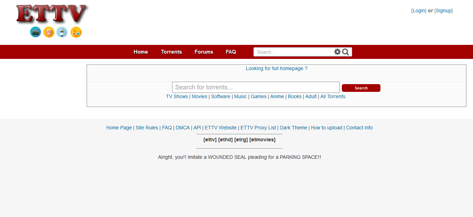The height and width of the screenshot is (217, 473).
Task: Go to the Forums menu item
Action: 204,52
